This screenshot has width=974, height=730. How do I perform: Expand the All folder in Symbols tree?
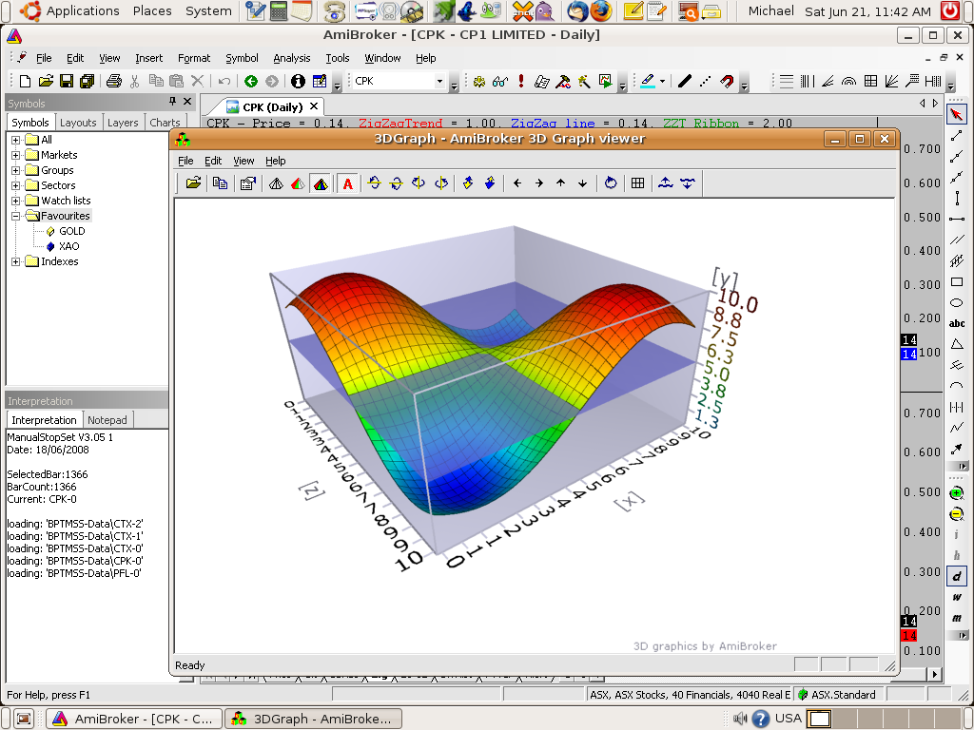click(15, 140)
